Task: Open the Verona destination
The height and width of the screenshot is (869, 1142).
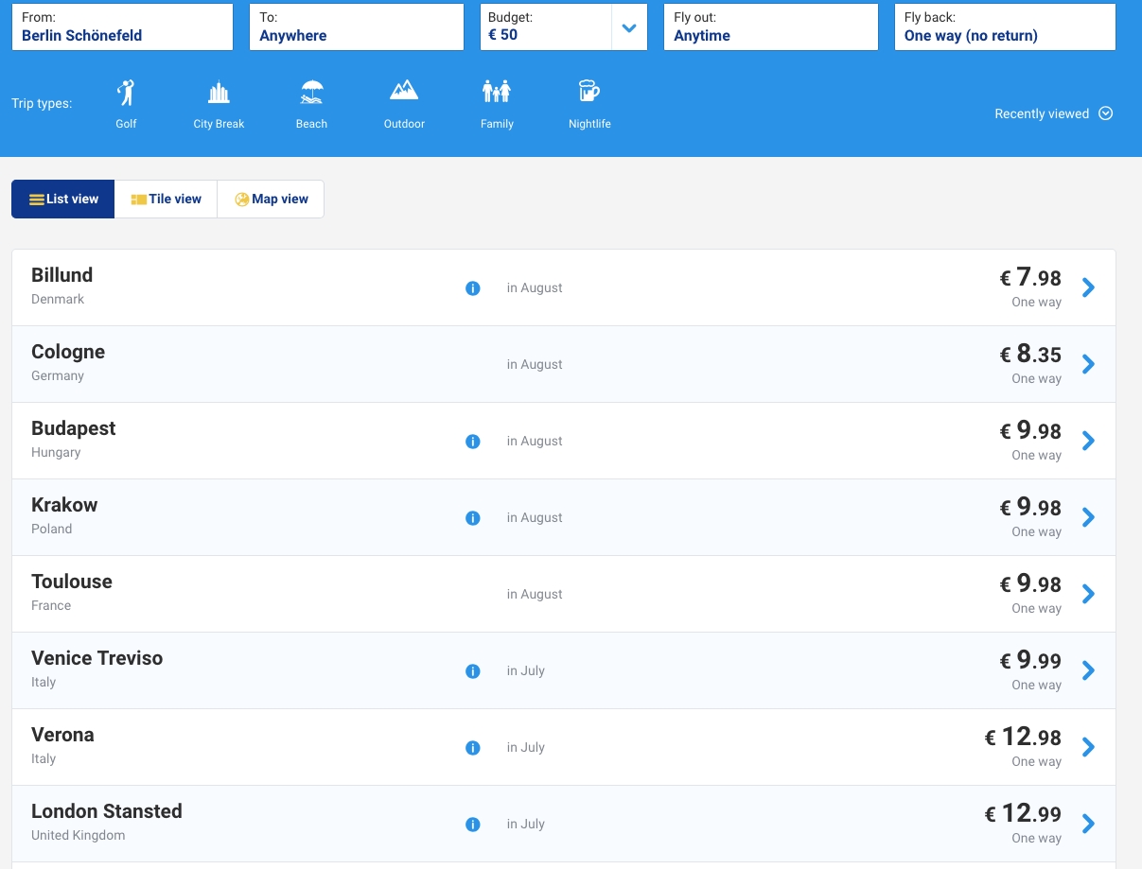Action: pyautogui.click(x=62, y=735)
